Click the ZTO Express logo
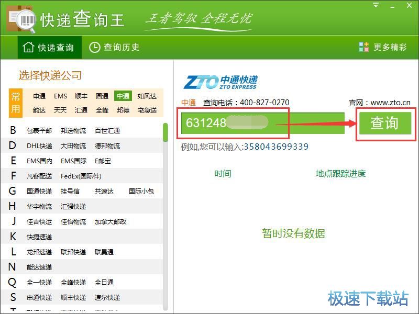419x314 pixels. (220, 82)
